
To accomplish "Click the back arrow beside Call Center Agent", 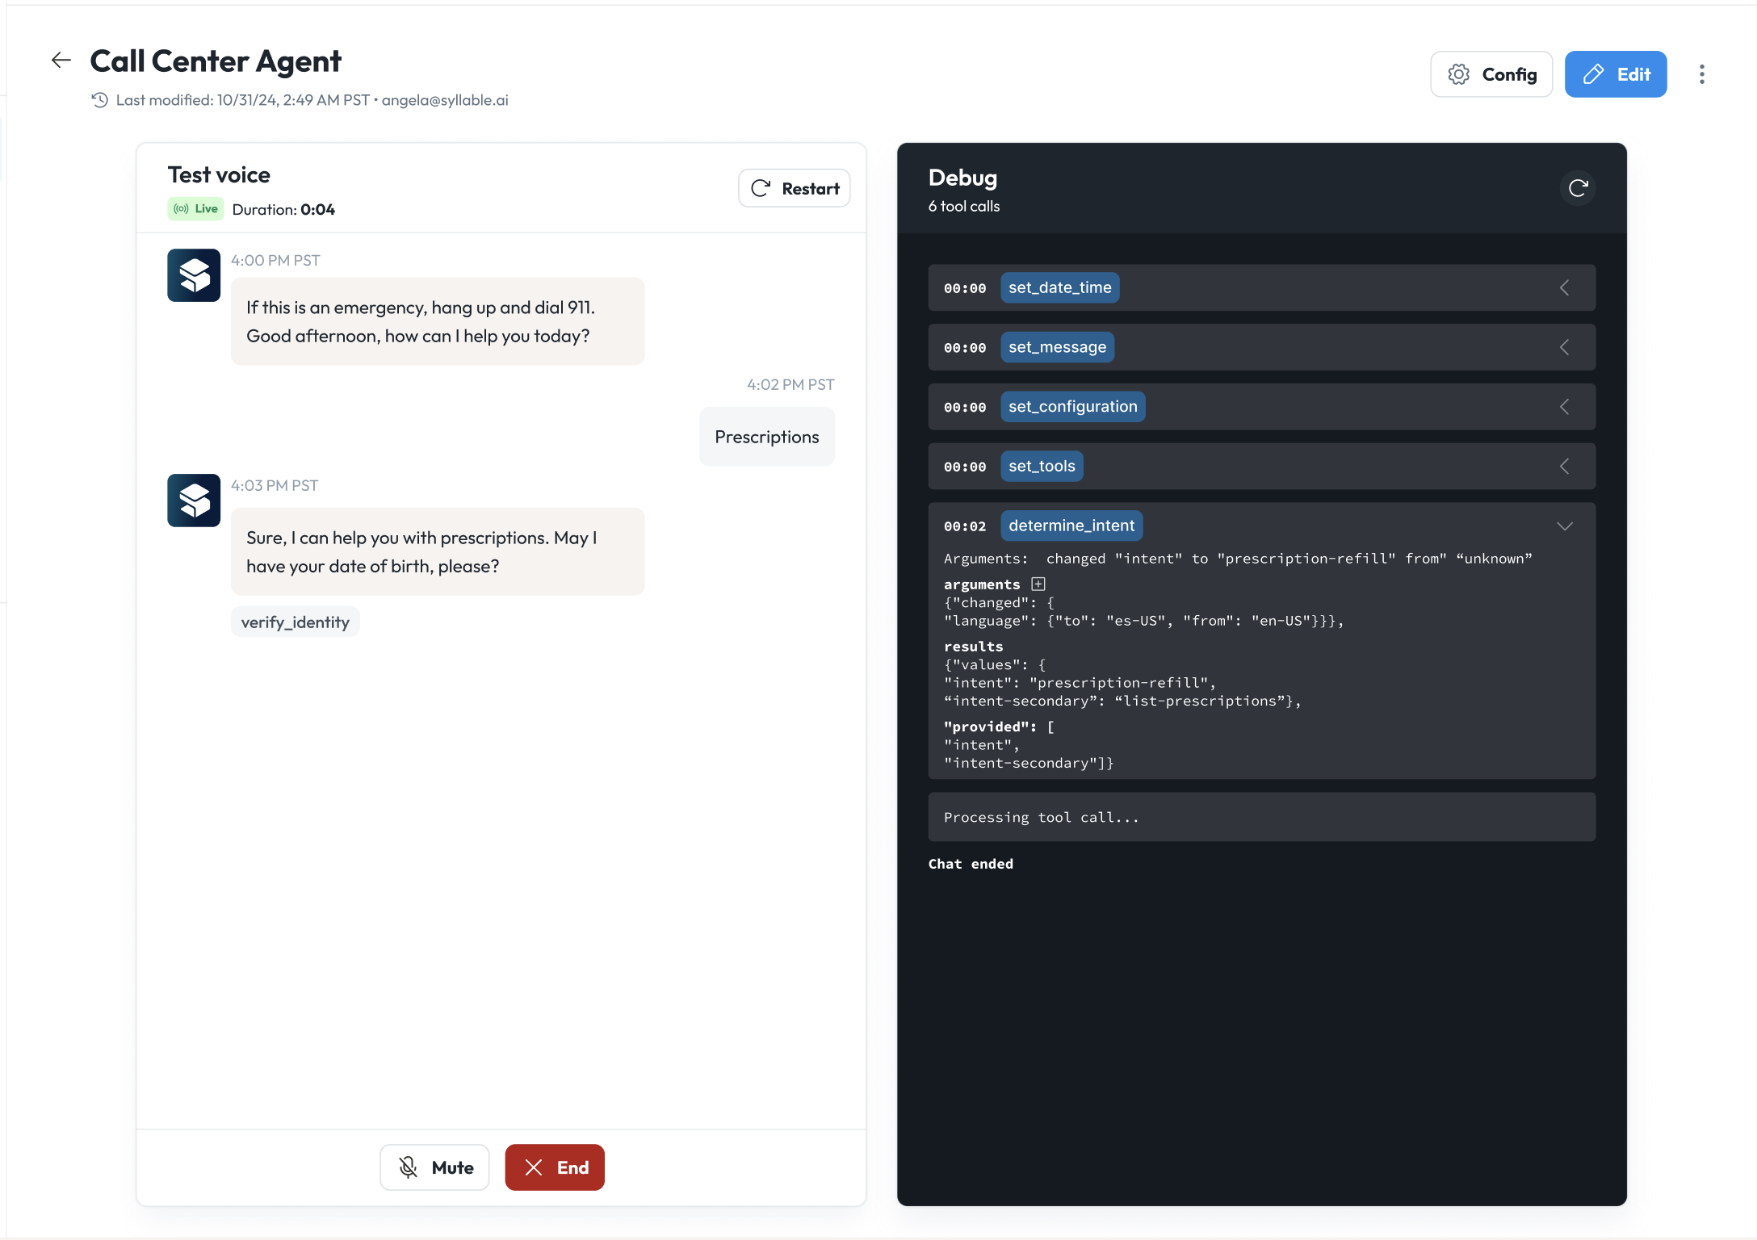I will click(61, 61).
